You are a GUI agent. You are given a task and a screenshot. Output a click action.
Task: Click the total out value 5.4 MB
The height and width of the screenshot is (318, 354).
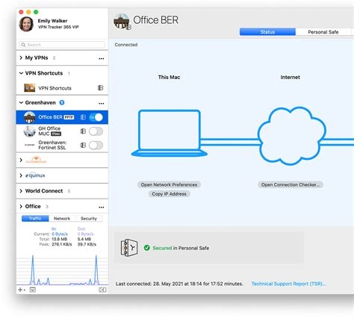pyautogui.click(x=84, y=239)
